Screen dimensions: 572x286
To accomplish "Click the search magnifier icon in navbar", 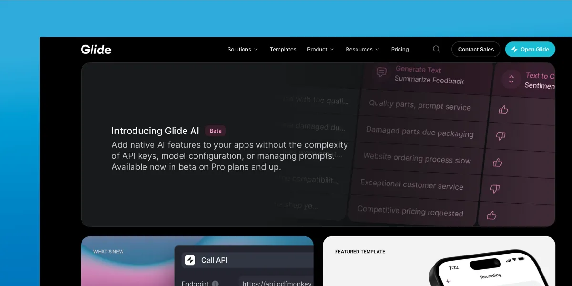I will (436, 49).
